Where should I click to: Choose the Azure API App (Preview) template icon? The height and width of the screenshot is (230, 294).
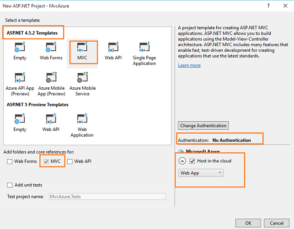20,77
